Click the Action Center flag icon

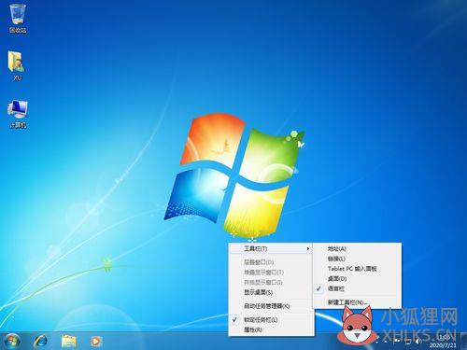point(397,341)
